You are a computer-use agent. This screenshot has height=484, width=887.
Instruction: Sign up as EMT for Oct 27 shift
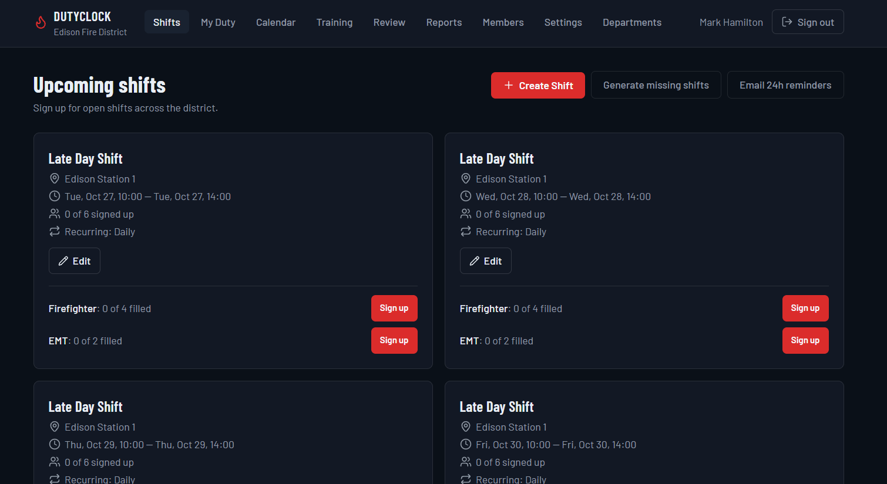click(394, 340)
